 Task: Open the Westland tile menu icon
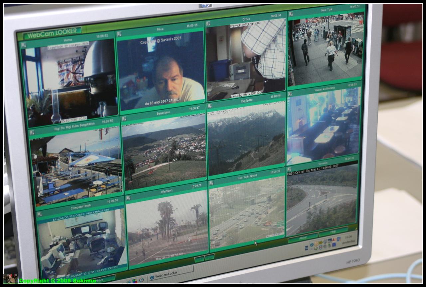pyautogui.click(x=128, y=197)
